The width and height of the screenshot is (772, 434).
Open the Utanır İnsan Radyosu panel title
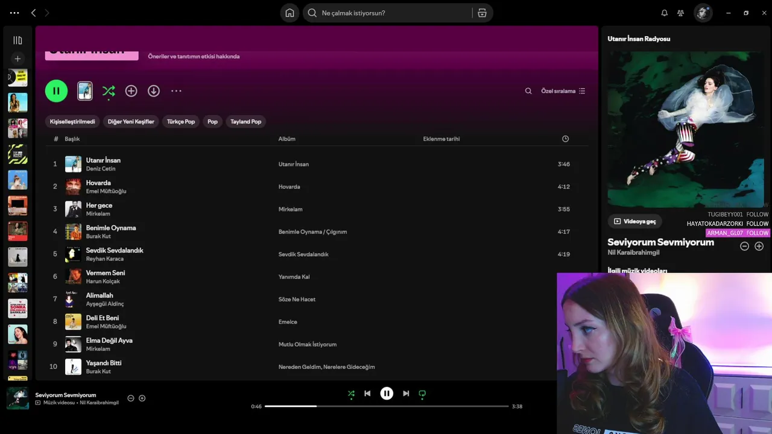tap(639, 39)
